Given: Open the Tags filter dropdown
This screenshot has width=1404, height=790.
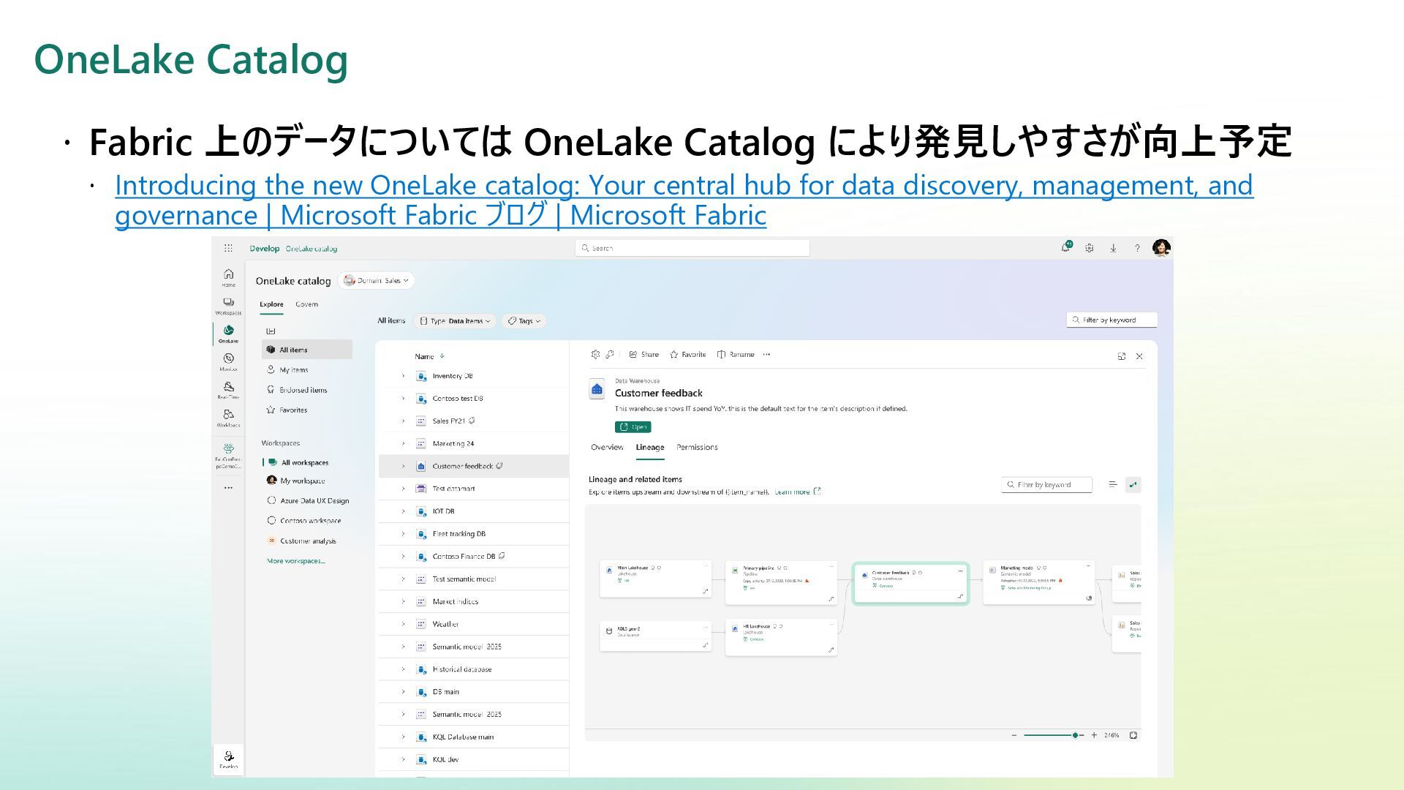Looking at the screenshot, I should [524, 320].
